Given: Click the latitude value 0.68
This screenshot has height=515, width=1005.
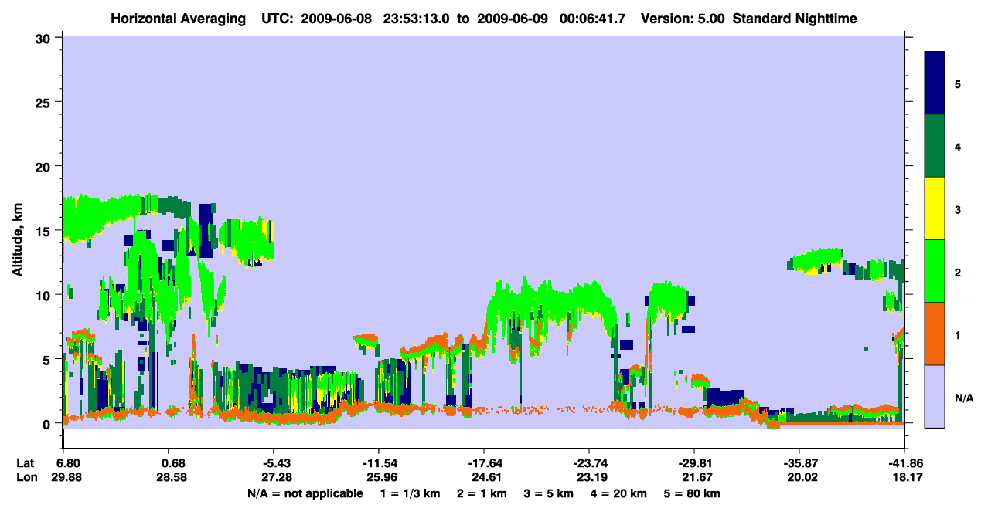Looking at the screenshot, I should tap(172, 463).
